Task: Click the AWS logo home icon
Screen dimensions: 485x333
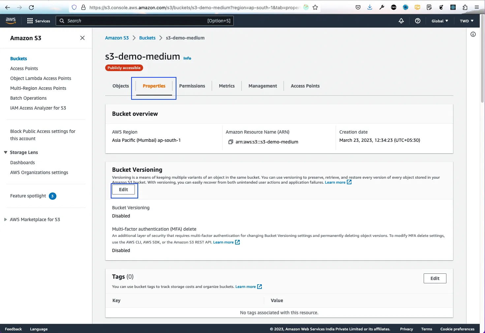Action: [11, 20]
